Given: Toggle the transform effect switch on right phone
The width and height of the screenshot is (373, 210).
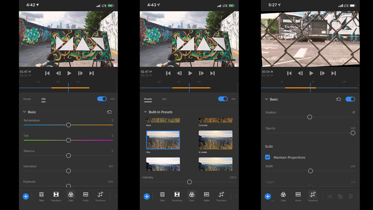Looking at the screenshot, I should coord(350,99).
